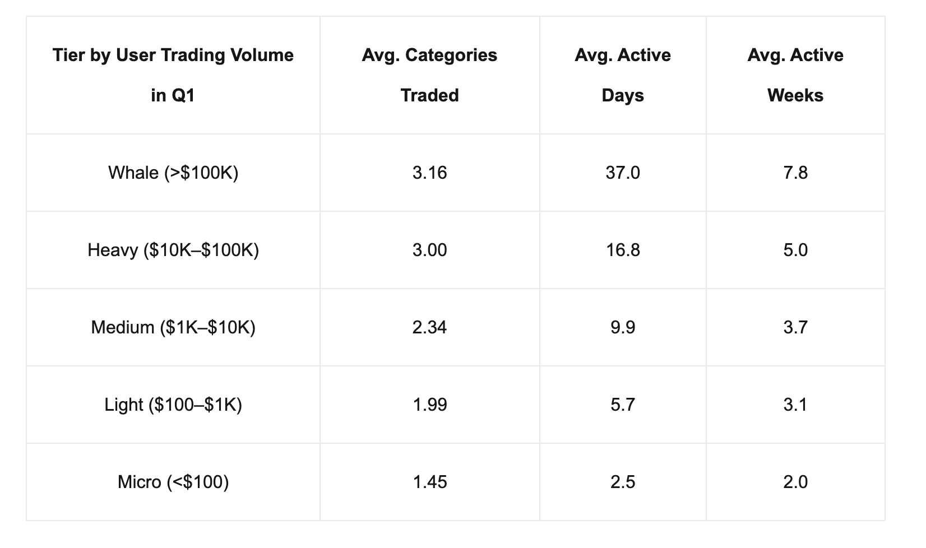Click the Whale active days value 37.0
This screenshot has width=926, height=548.
pyautogui.click(x=622, y=173)
